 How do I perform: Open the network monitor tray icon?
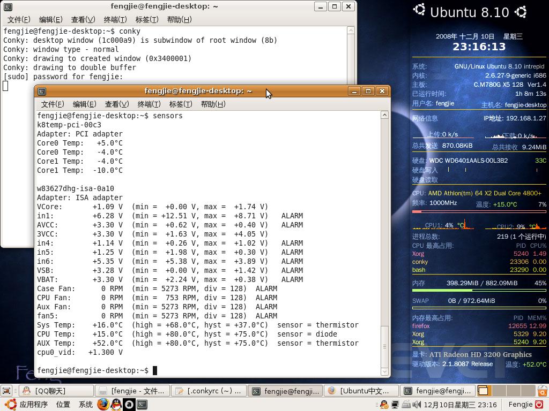395,405
